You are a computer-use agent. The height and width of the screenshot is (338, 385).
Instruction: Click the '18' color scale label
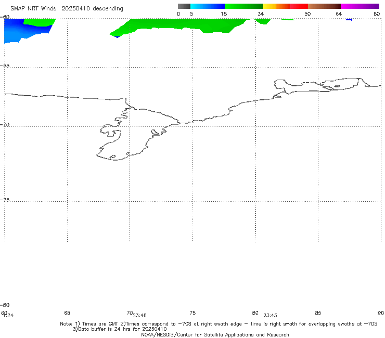(x=224, y=14)
